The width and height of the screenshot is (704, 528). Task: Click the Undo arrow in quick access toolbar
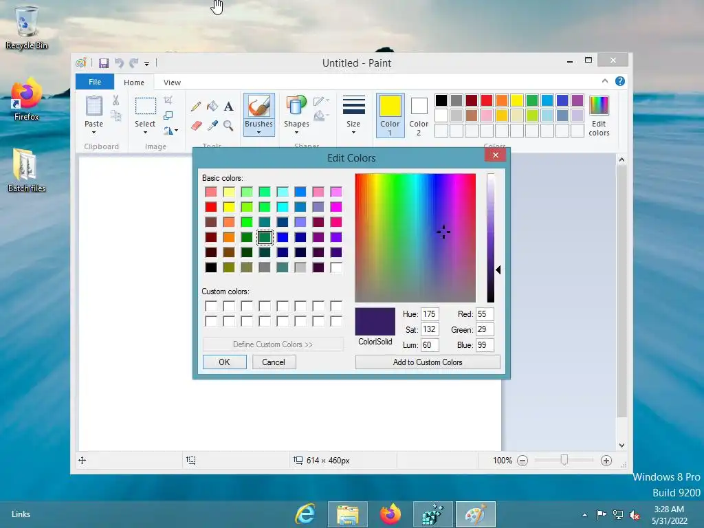coord(119,63)
